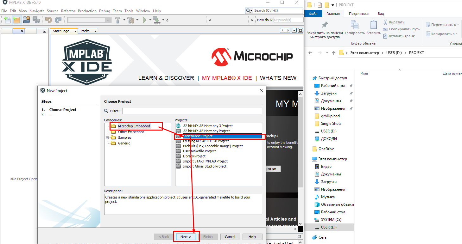Click Вставить ярлык in Explorer ribbon

point(399,36)
